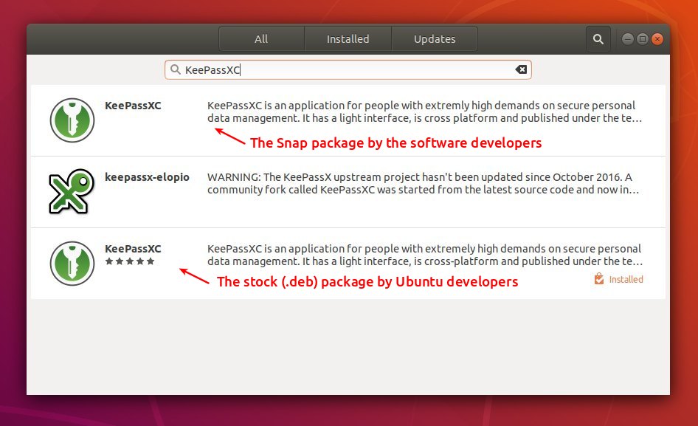Switch to the All tab
This screenshot has width=698, height=426.
pos(261,39)
